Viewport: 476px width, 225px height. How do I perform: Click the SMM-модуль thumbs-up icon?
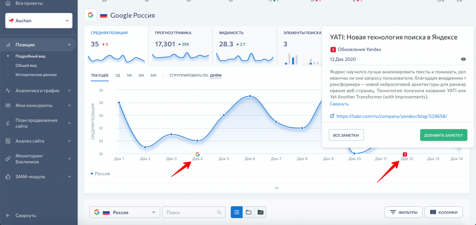point(8,176)
